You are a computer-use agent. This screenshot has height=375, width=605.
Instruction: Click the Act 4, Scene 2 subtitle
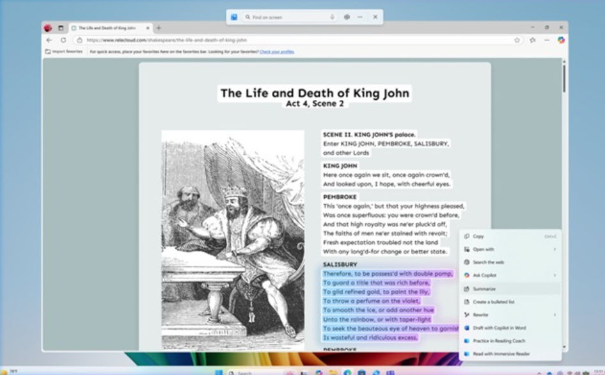pos(315,104)
